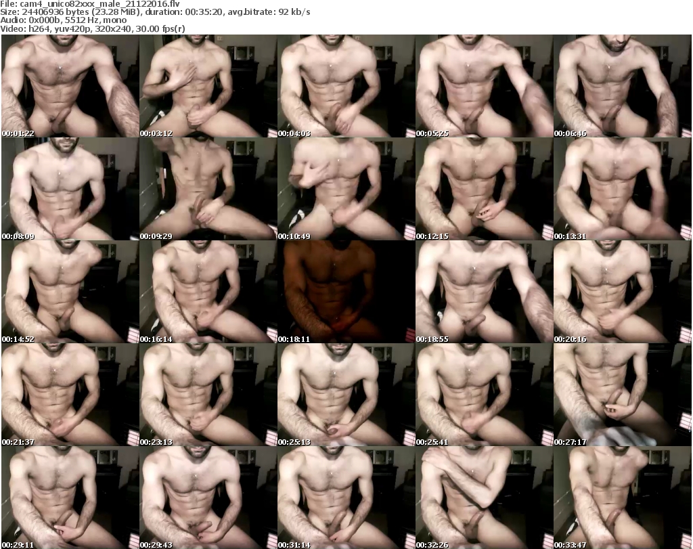
Task: Select the thumbnail timestamped 00:08:09
Action: pos(70,190)
